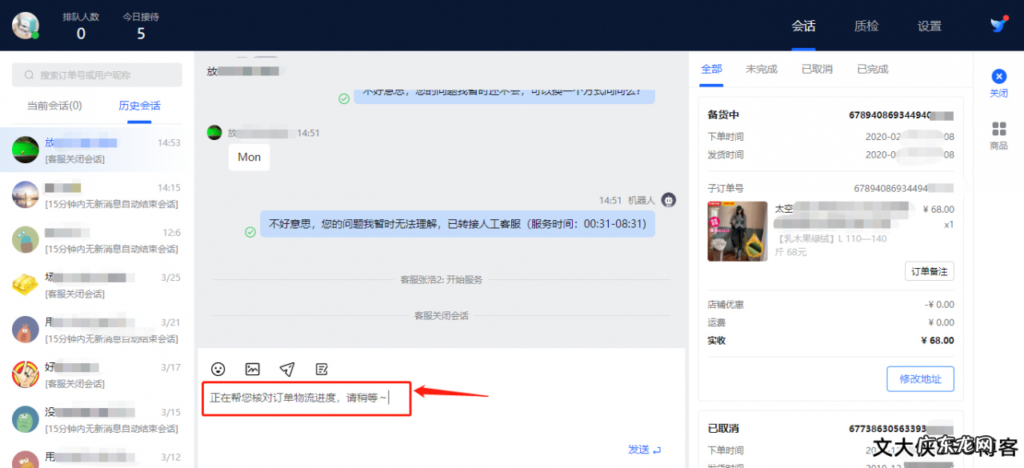The image size is (1024, 468).
Task: Click the image upload icon
Action: coord(252,369)
